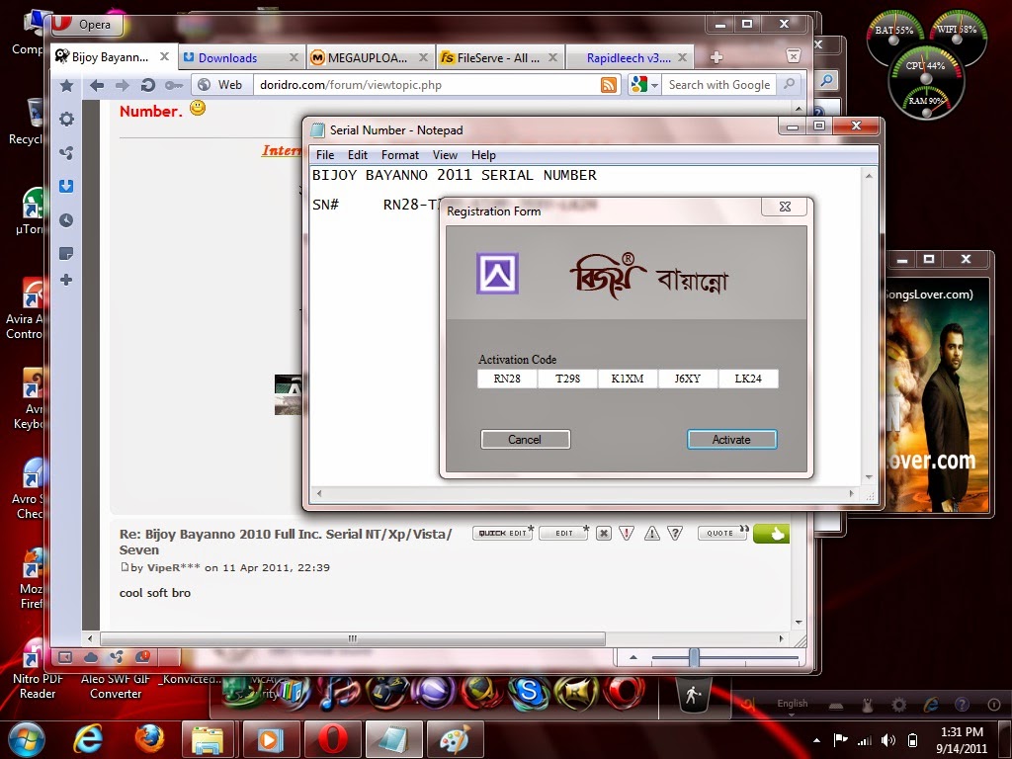Image resolution: width=1012 pixels, height=759 pixels.
Task: Click the search magnifier icon in Opera
Action: [789, 85]
